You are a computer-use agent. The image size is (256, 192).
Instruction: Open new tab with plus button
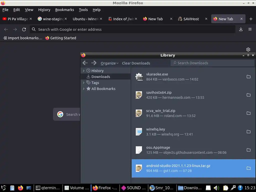pyautogui.click(x=251, y=19)
